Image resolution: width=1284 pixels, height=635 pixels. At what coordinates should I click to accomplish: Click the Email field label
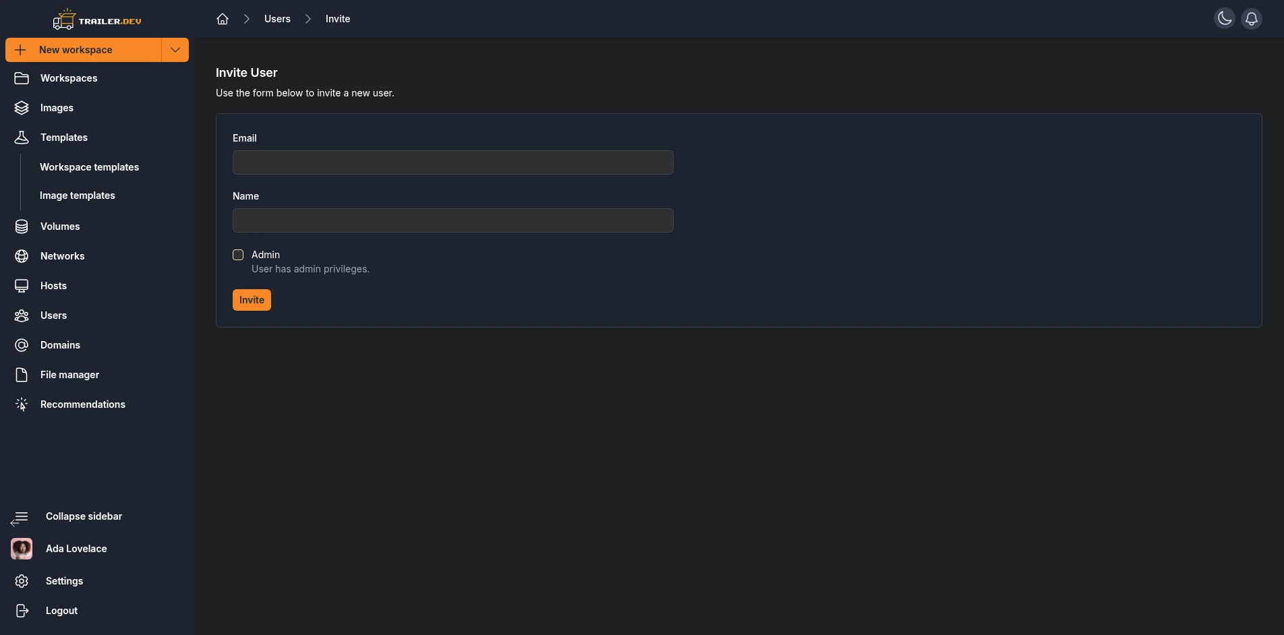click(245, 138)
